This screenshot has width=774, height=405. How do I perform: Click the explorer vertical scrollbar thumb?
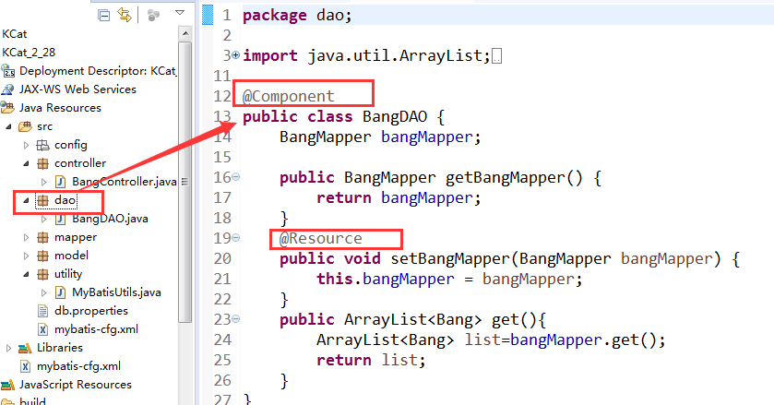click(x=185, y=183)
